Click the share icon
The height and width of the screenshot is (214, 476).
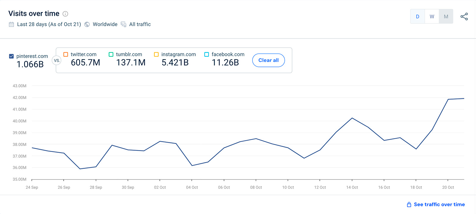point(464,17)
